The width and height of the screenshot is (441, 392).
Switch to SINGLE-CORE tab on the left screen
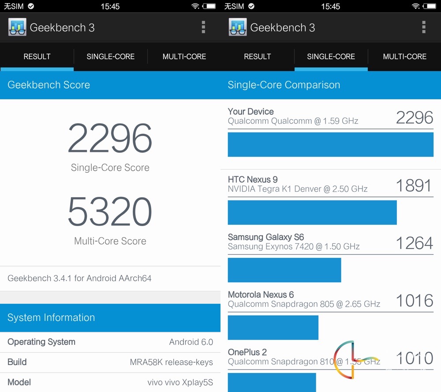(111, 57)
